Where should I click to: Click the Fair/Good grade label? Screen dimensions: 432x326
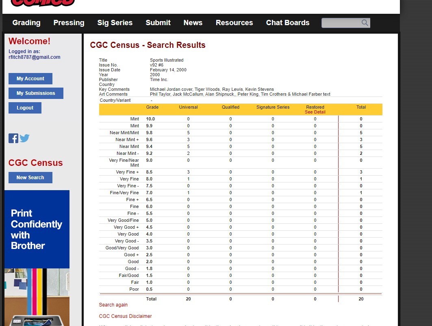[x=129, y=275]
